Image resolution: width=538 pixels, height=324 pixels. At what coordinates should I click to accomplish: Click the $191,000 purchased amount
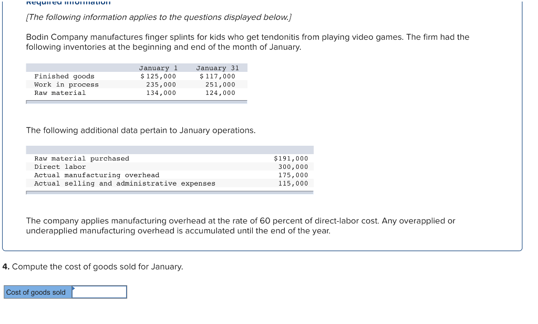[x=291, y=158]
